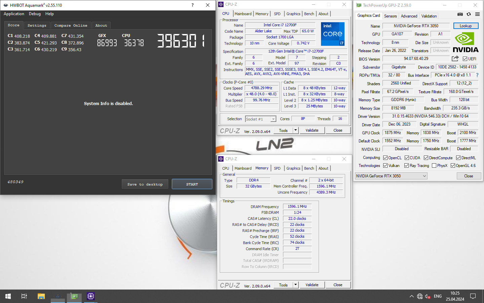The height and width of the screenshot is (303, 484).
Task: Click the Aquamark title bar help question mark
Action: click(x=192, y=5)
